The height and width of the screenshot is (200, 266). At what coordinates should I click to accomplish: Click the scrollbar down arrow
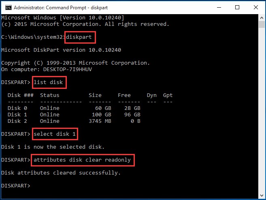262,196
